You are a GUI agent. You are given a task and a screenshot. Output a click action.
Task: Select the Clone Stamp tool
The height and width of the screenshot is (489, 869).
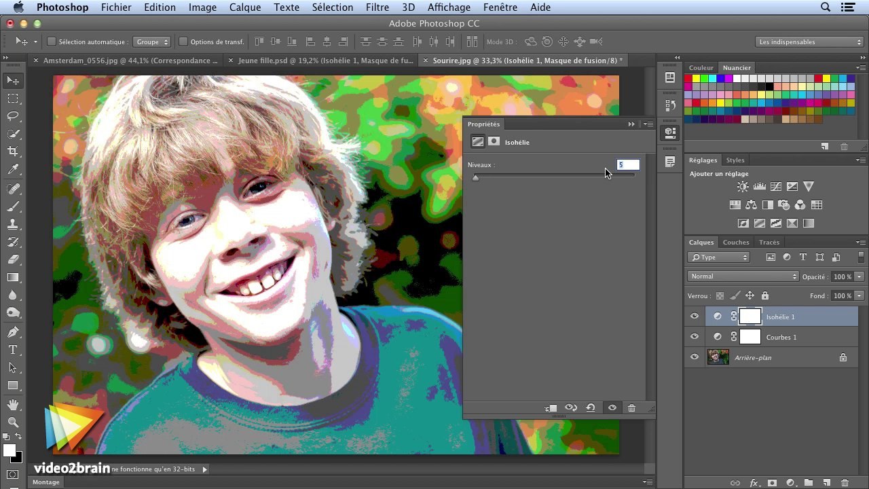[13, 223]
